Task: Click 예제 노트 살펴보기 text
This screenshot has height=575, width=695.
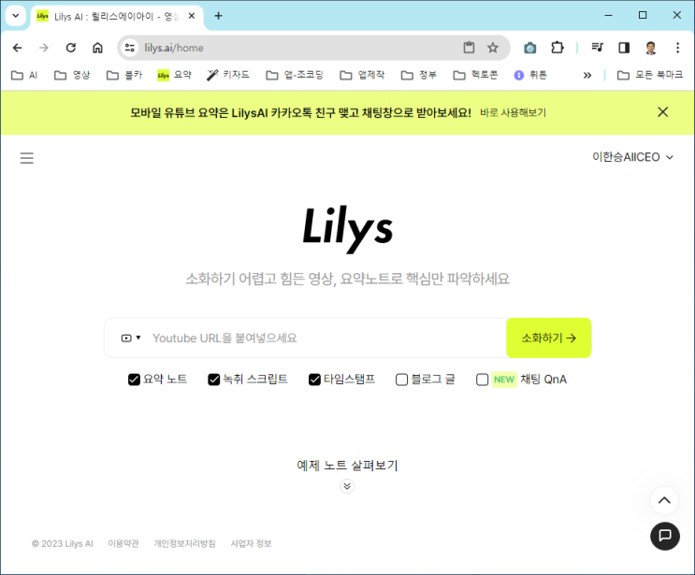Action: 347,466
